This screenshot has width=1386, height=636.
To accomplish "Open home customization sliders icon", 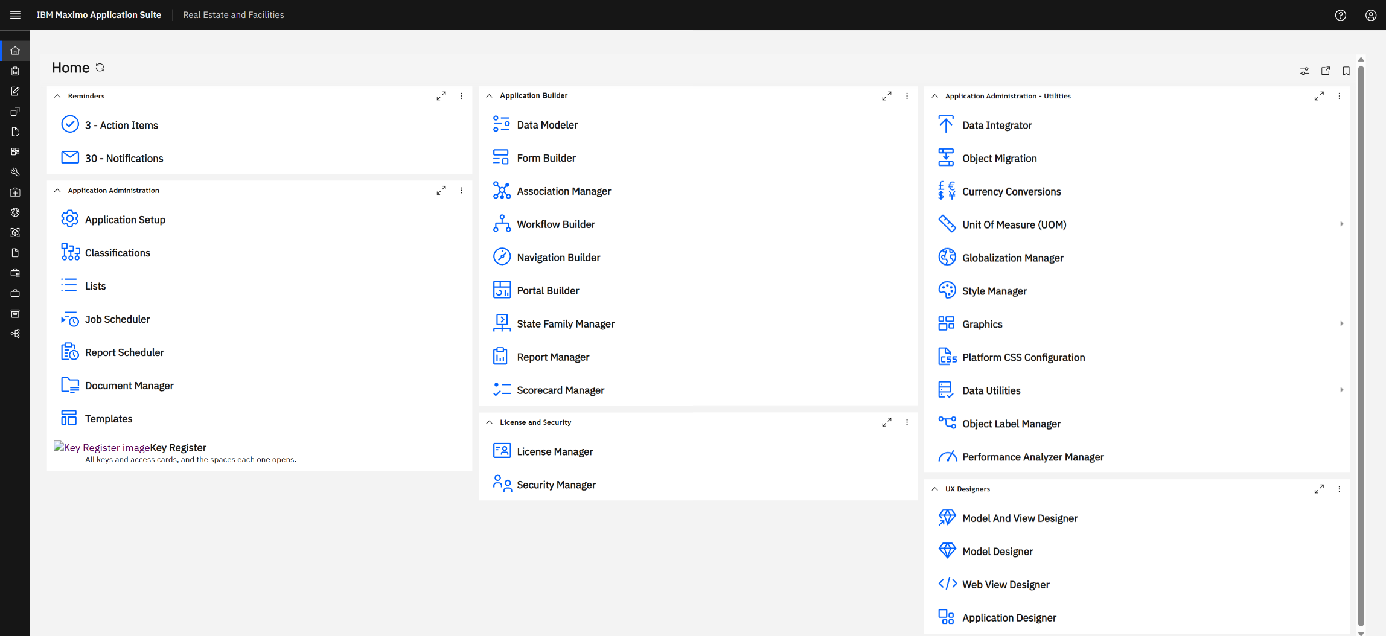I will (1305, 71).
